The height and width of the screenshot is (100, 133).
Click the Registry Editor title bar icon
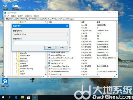tap(5, 13)
